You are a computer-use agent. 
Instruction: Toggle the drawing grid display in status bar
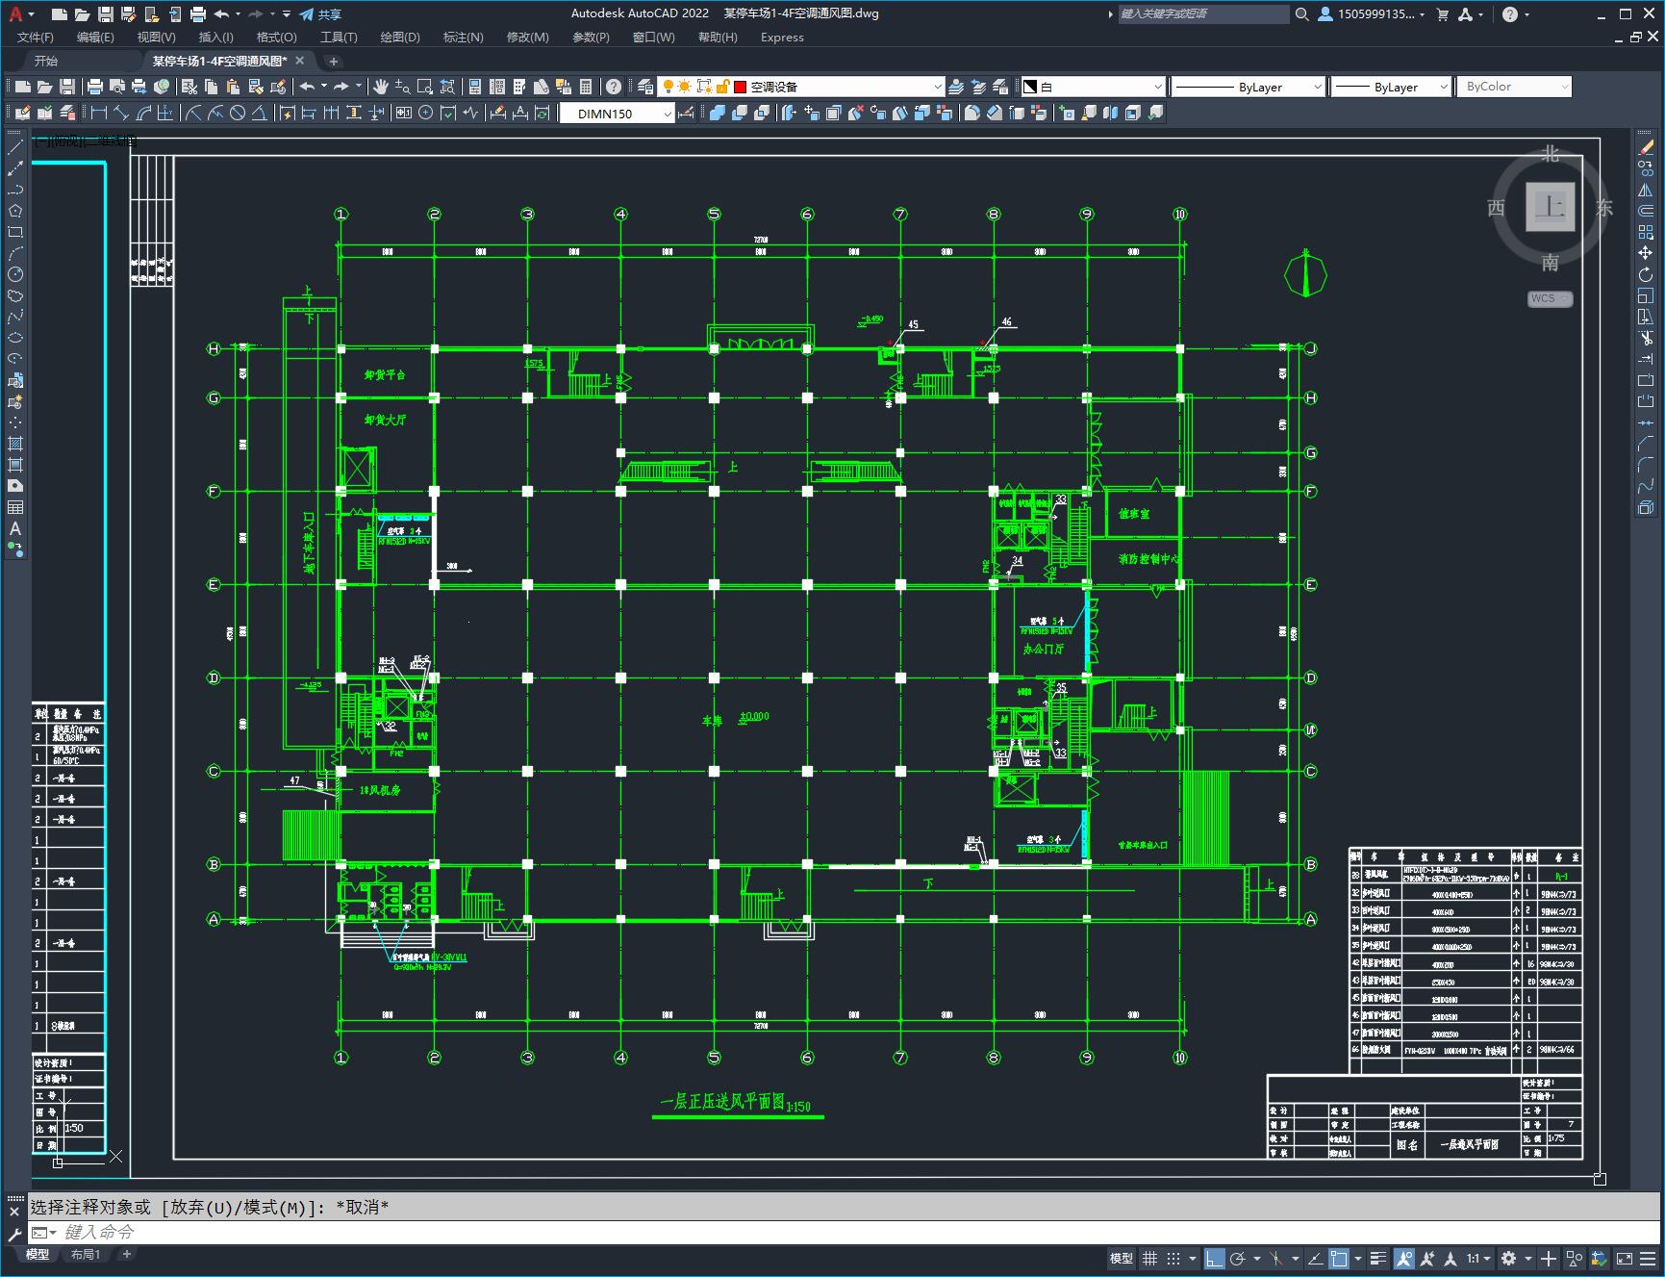tap(1149, 1258)
